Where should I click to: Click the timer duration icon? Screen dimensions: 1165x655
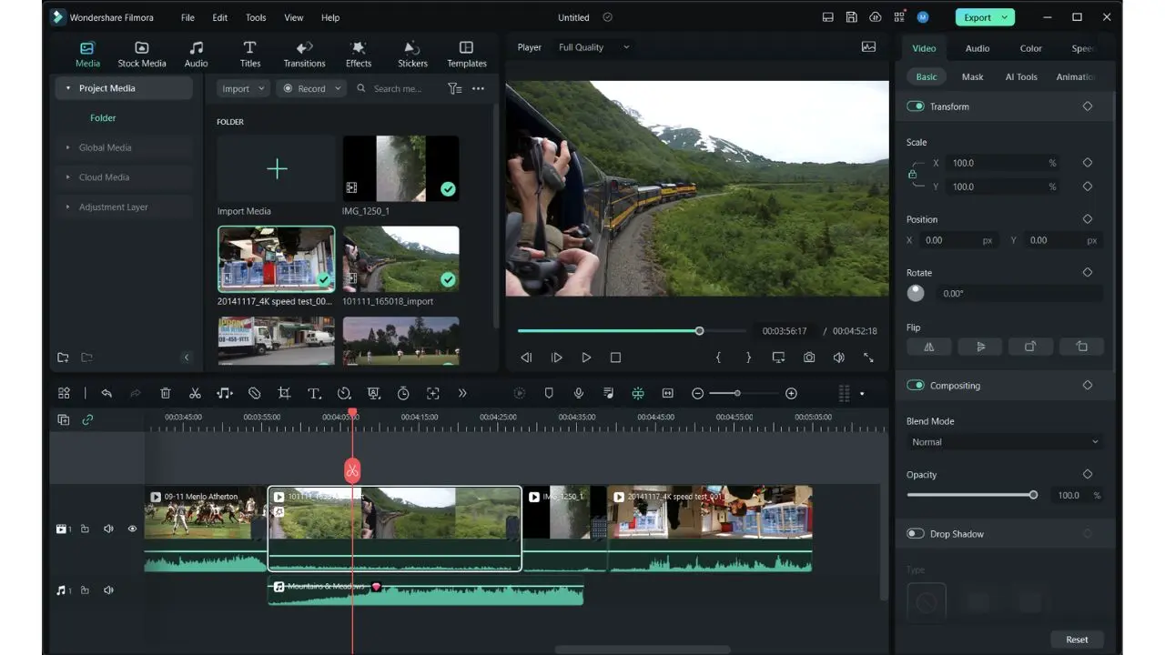tap(403, 393)
